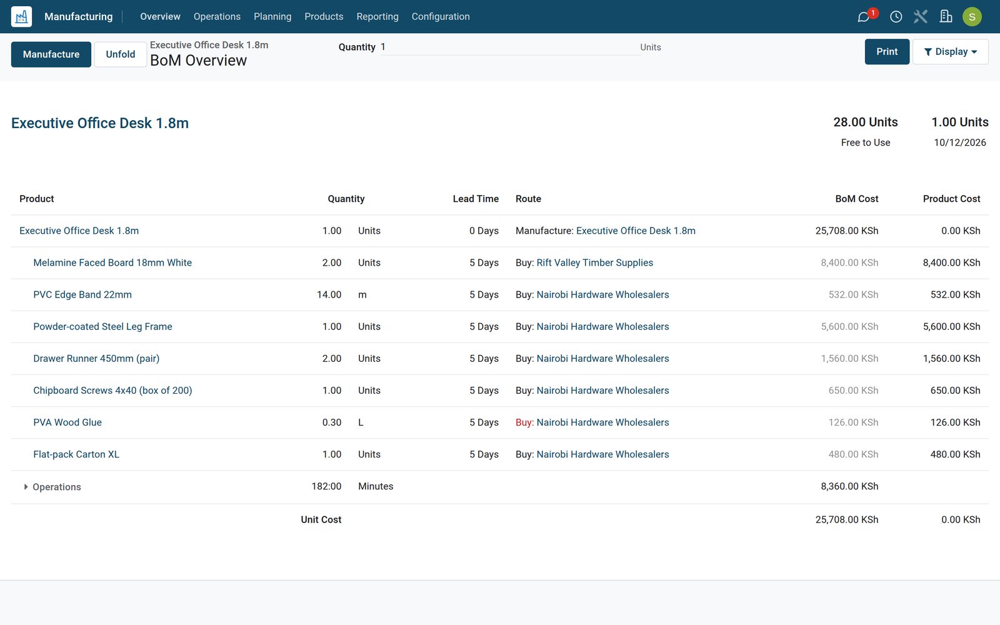Click the Manufacture button

[x=51, y=54]
